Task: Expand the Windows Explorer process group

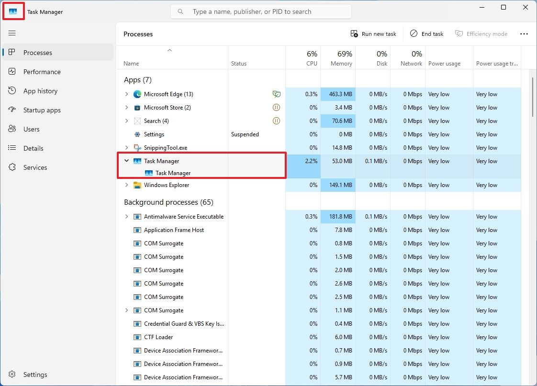Action: tap(126, 185)
